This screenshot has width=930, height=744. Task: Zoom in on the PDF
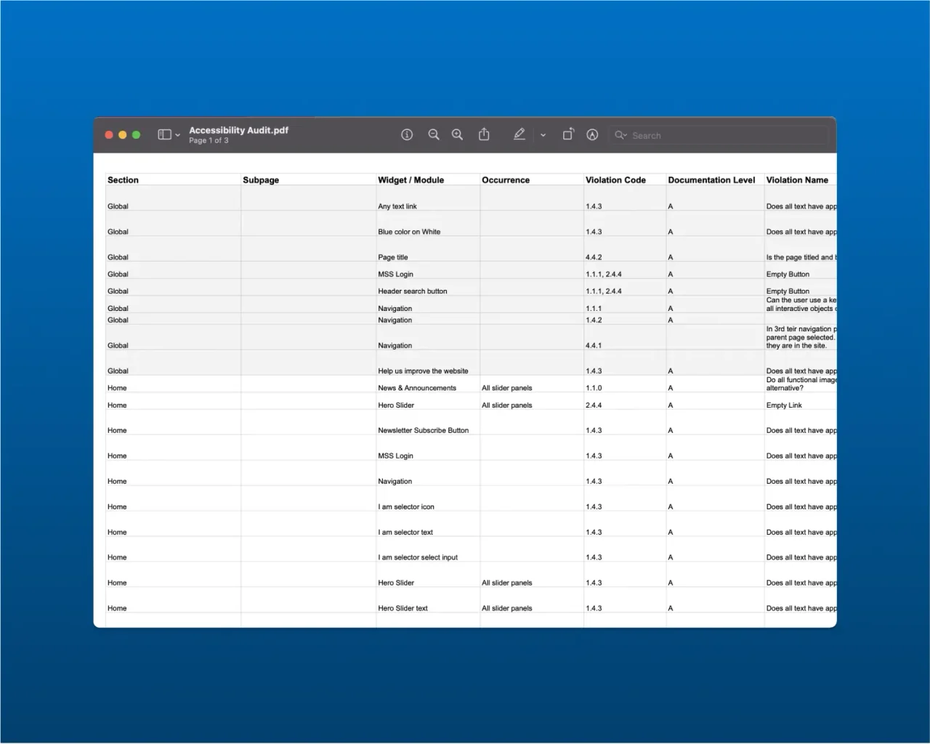457,134
